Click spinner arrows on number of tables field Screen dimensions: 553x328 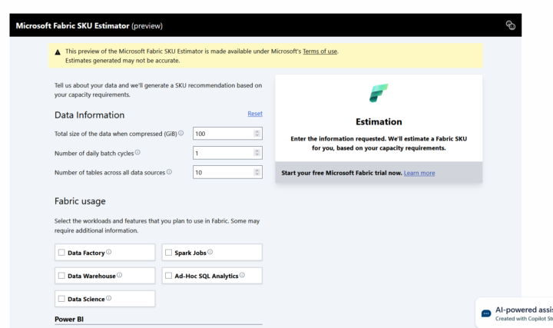(x=257, y=172)
